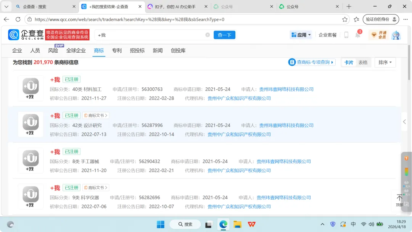Click the 查一下 search button
412x232 pixels.
pos(224,35)
